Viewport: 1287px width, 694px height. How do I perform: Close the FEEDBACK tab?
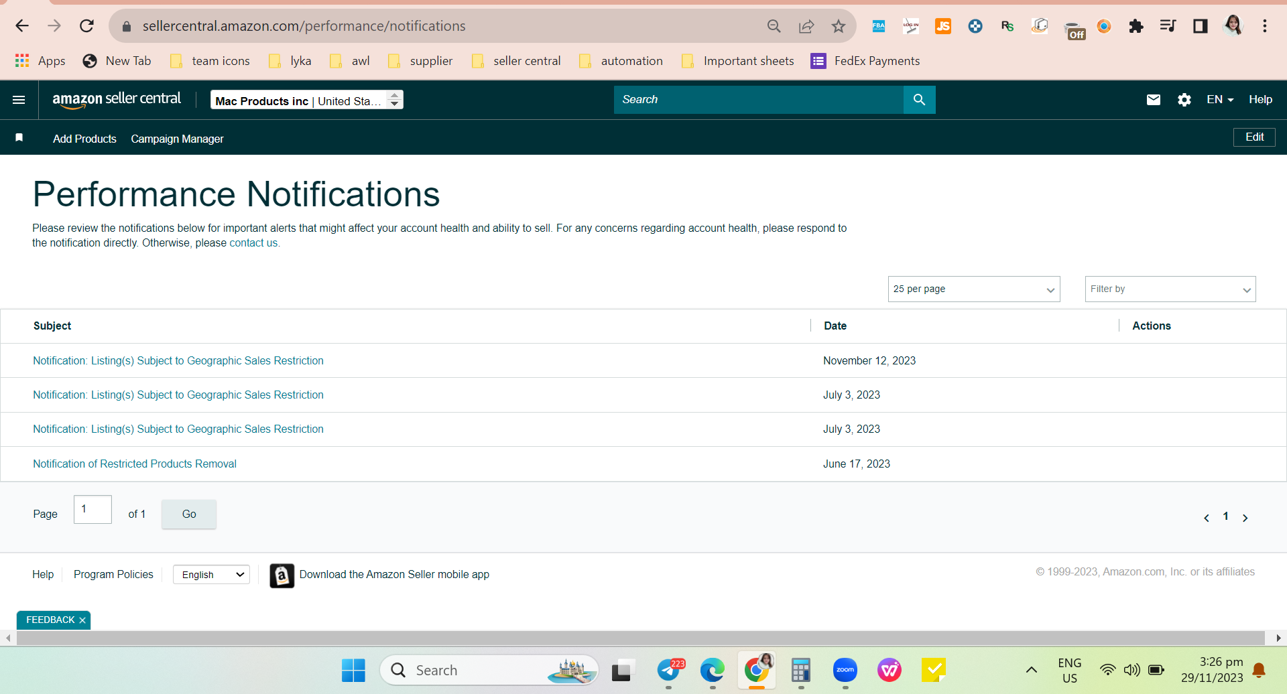(82, 620)
